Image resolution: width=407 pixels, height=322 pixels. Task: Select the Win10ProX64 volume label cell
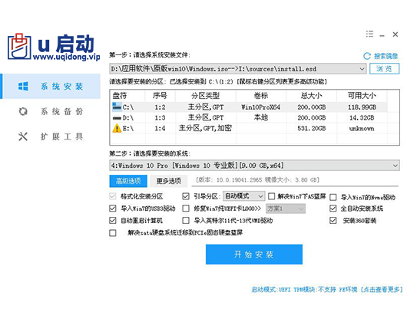pos(261,107)
